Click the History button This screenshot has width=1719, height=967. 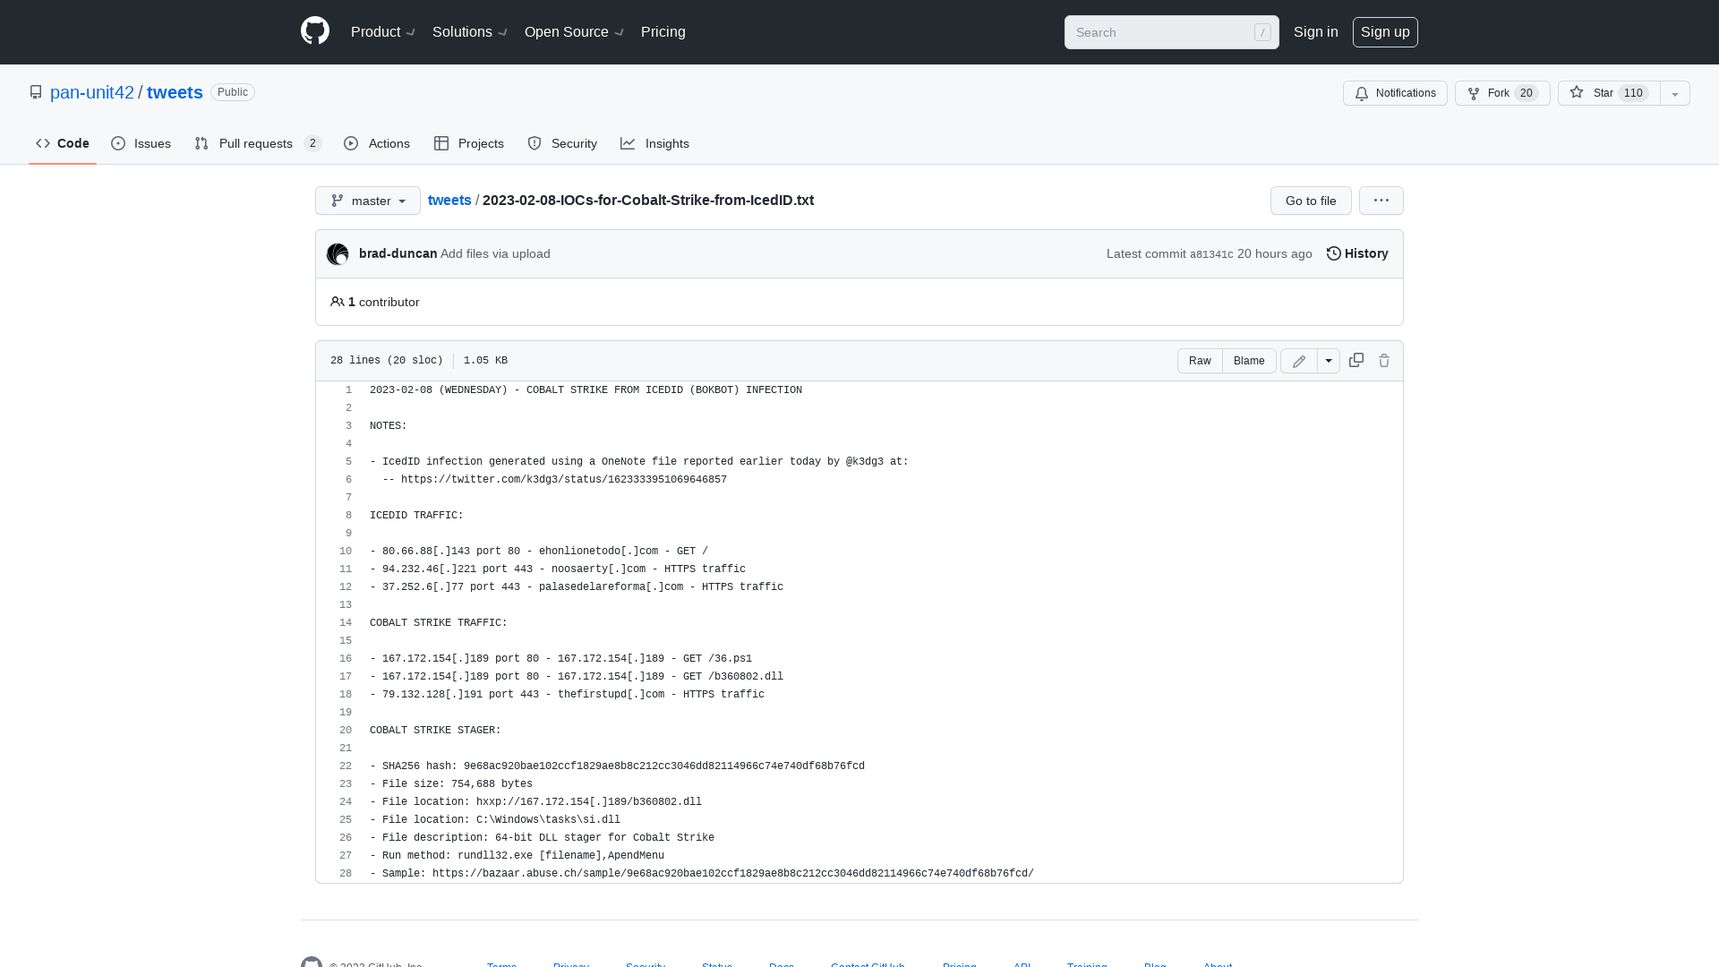tap(1356, 252)
